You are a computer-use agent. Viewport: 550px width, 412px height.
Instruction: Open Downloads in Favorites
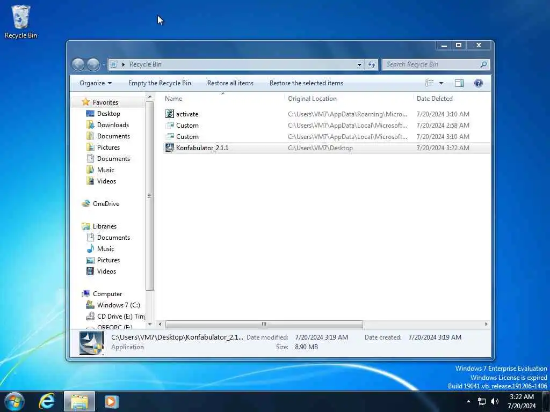pos(113,124)
